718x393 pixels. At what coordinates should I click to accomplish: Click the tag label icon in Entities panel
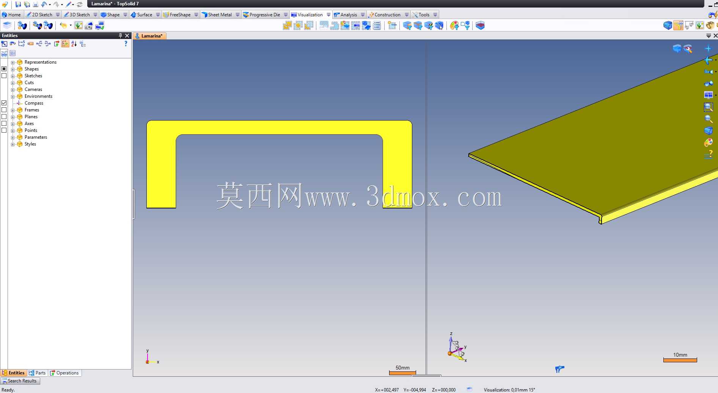[30, 44]
